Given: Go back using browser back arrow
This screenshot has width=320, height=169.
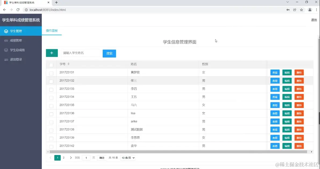Looking at the screenshot, I should tap(5, 10).
